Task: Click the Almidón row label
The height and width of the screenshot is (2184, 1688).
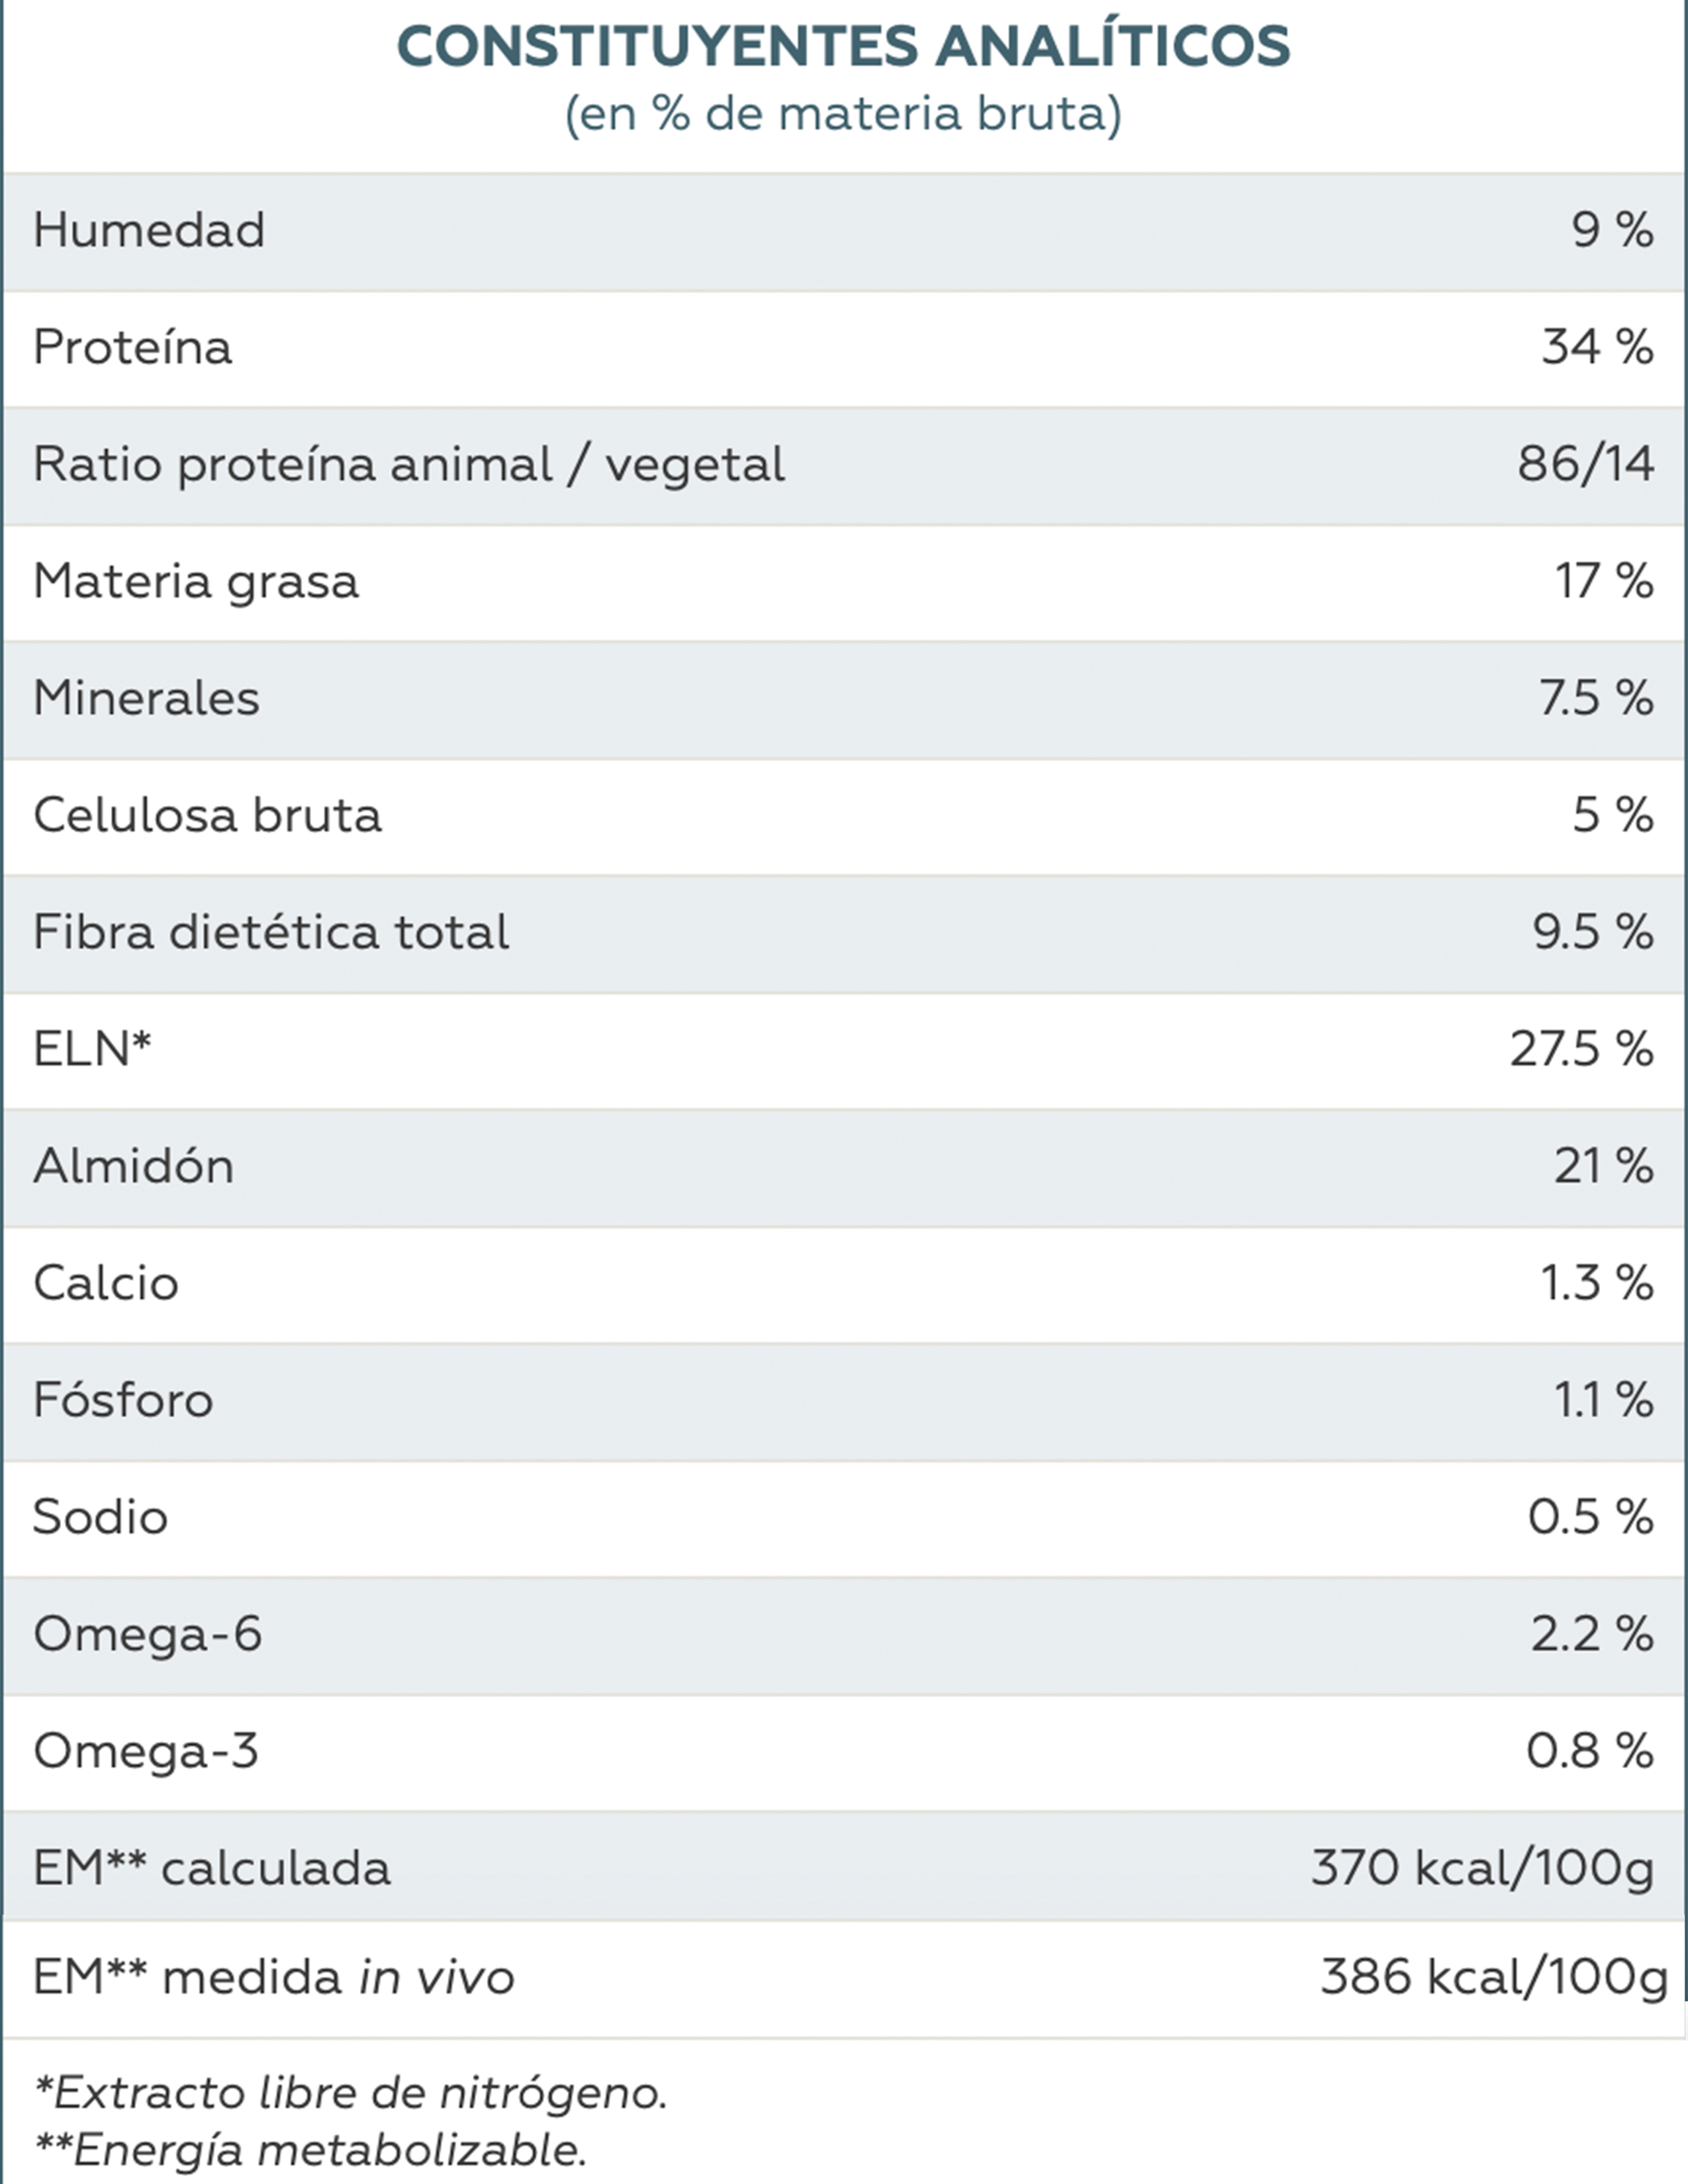Action: click(x=133, y=1166)
